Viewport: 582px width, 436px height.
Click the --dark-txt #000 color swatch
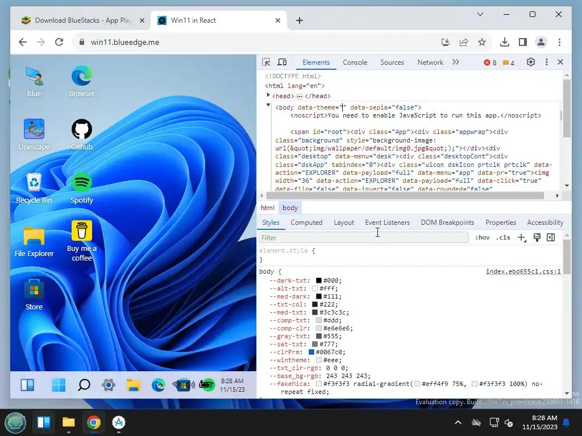coord(318,280)
